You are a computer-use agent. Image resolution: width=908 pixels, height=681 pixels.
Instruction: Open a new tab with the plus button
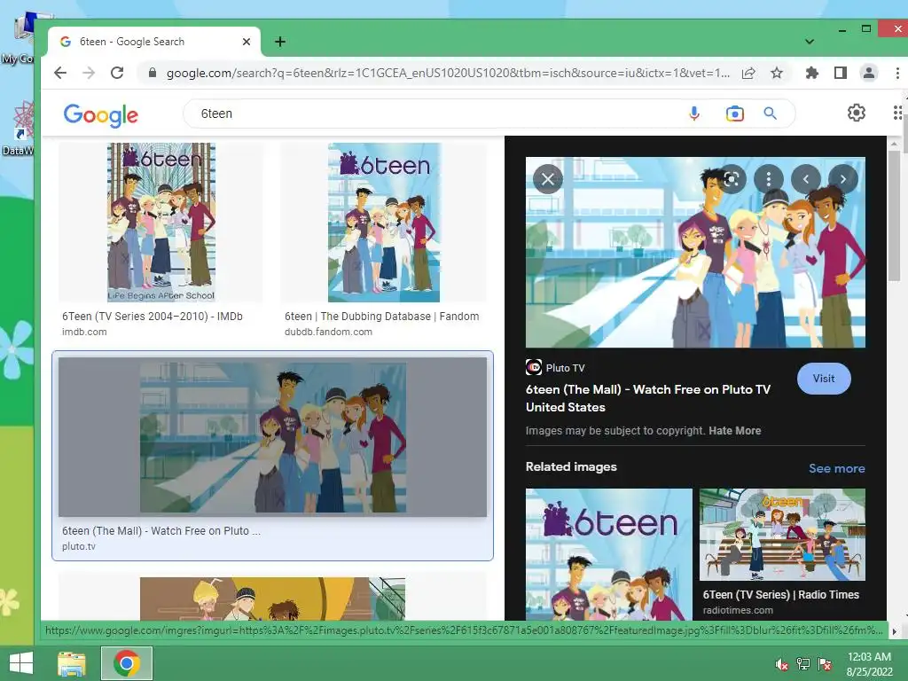pyautogui.click(x=280, y=42)
